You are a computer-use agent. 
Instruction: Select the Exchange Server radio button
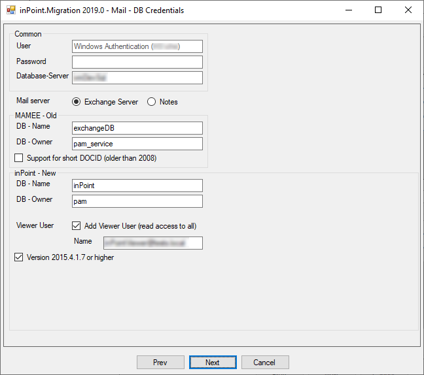pos(77,102)
